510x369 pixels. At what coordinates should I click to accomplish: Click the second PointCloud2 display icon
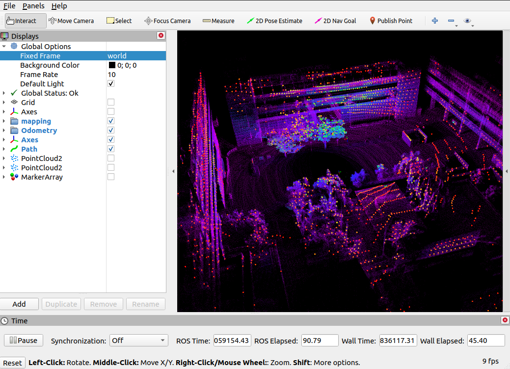point(14,168)
